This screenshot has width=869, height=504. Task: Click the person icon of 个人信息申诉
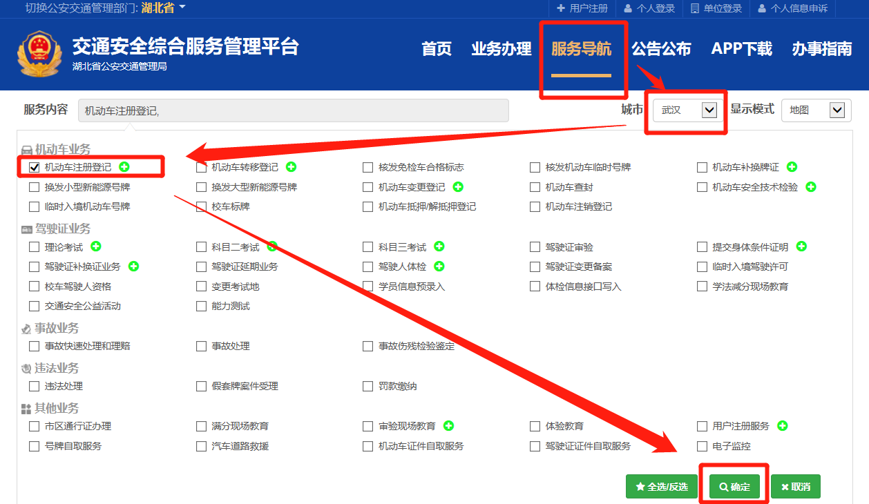click(761, 8)
